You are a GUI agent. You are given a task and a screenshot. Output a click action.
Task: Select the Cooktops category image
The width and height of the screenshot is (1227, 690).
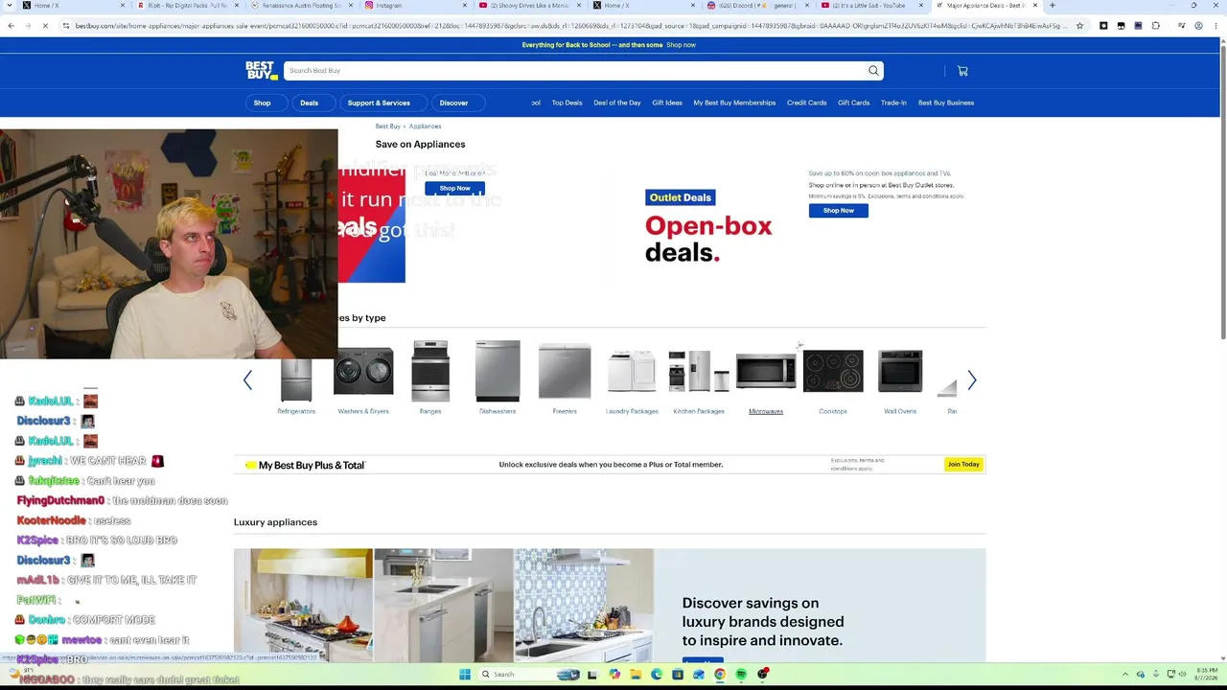(833, 371)
